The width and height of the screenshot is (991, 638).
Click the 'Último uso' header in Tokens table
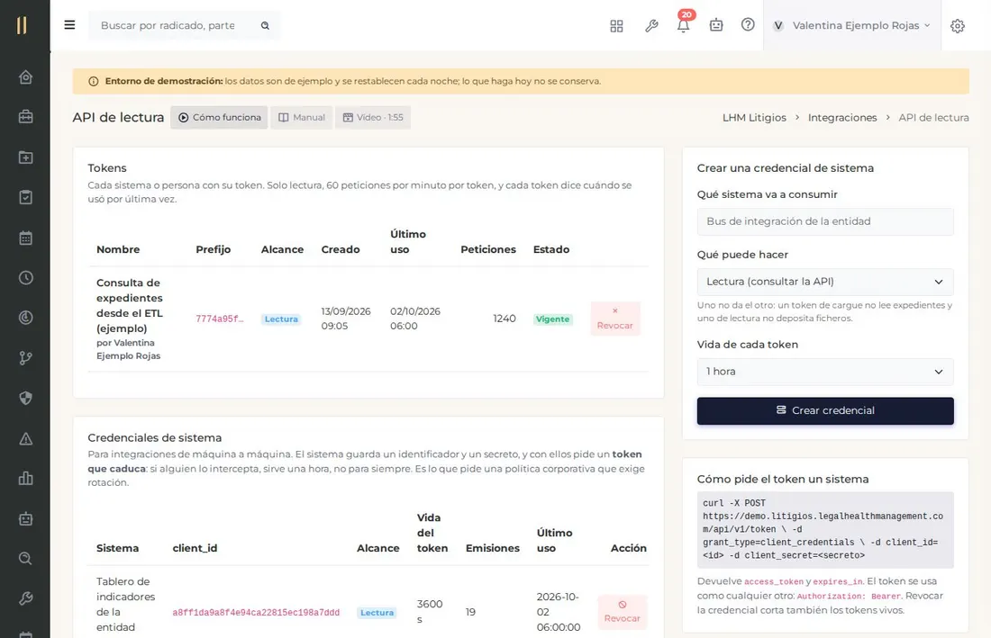click(407, 242)
